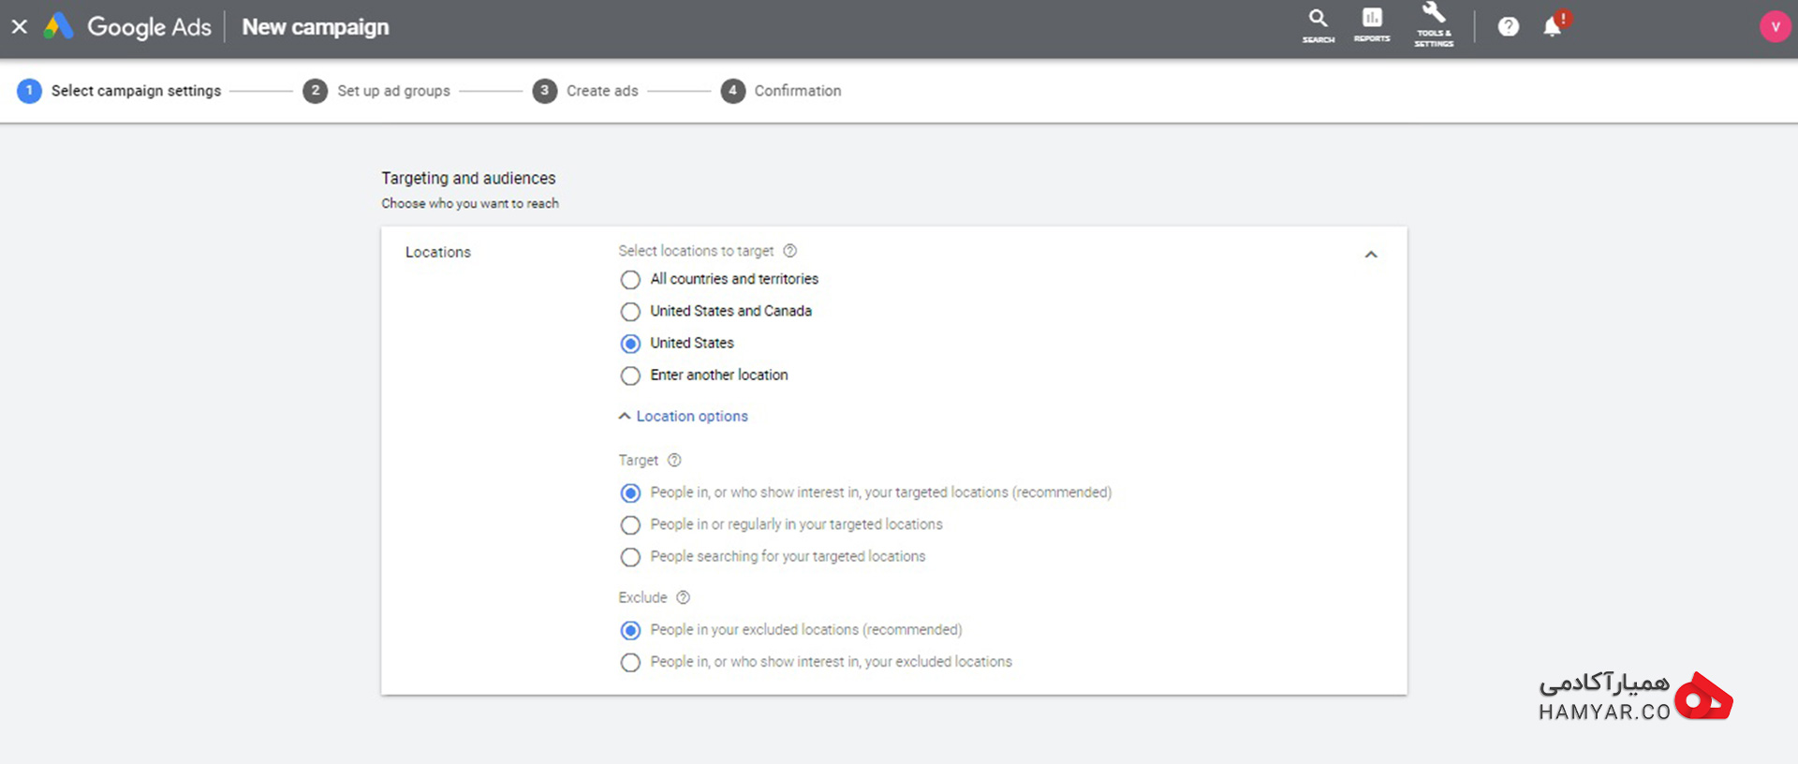Open the Help question mark icon

pos(1508,27)
